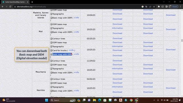Open the red AutoCAD icon on the taskbar
The height and width of the screenshot is (103, 183).
pos(121,100)
